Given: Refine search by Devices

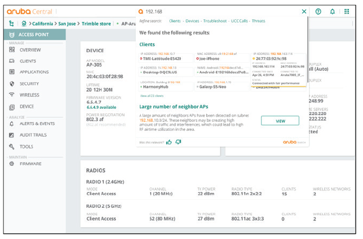Looking at the screenshot, I should 192,21.
